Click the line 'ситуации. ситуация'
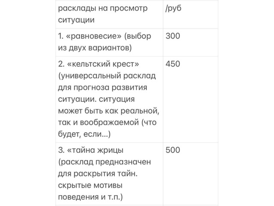The image size is (274, 206). point(96,99)
